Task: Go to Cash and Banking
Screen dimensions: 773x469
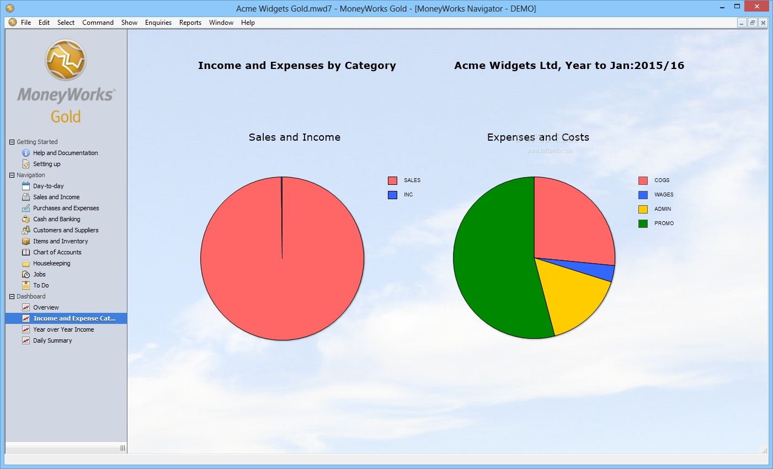Action: pos(57,219)
